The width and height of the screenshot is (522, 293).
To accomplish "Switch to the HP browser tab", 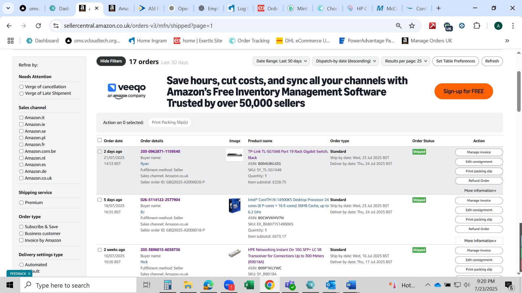I will coord(358,8).
